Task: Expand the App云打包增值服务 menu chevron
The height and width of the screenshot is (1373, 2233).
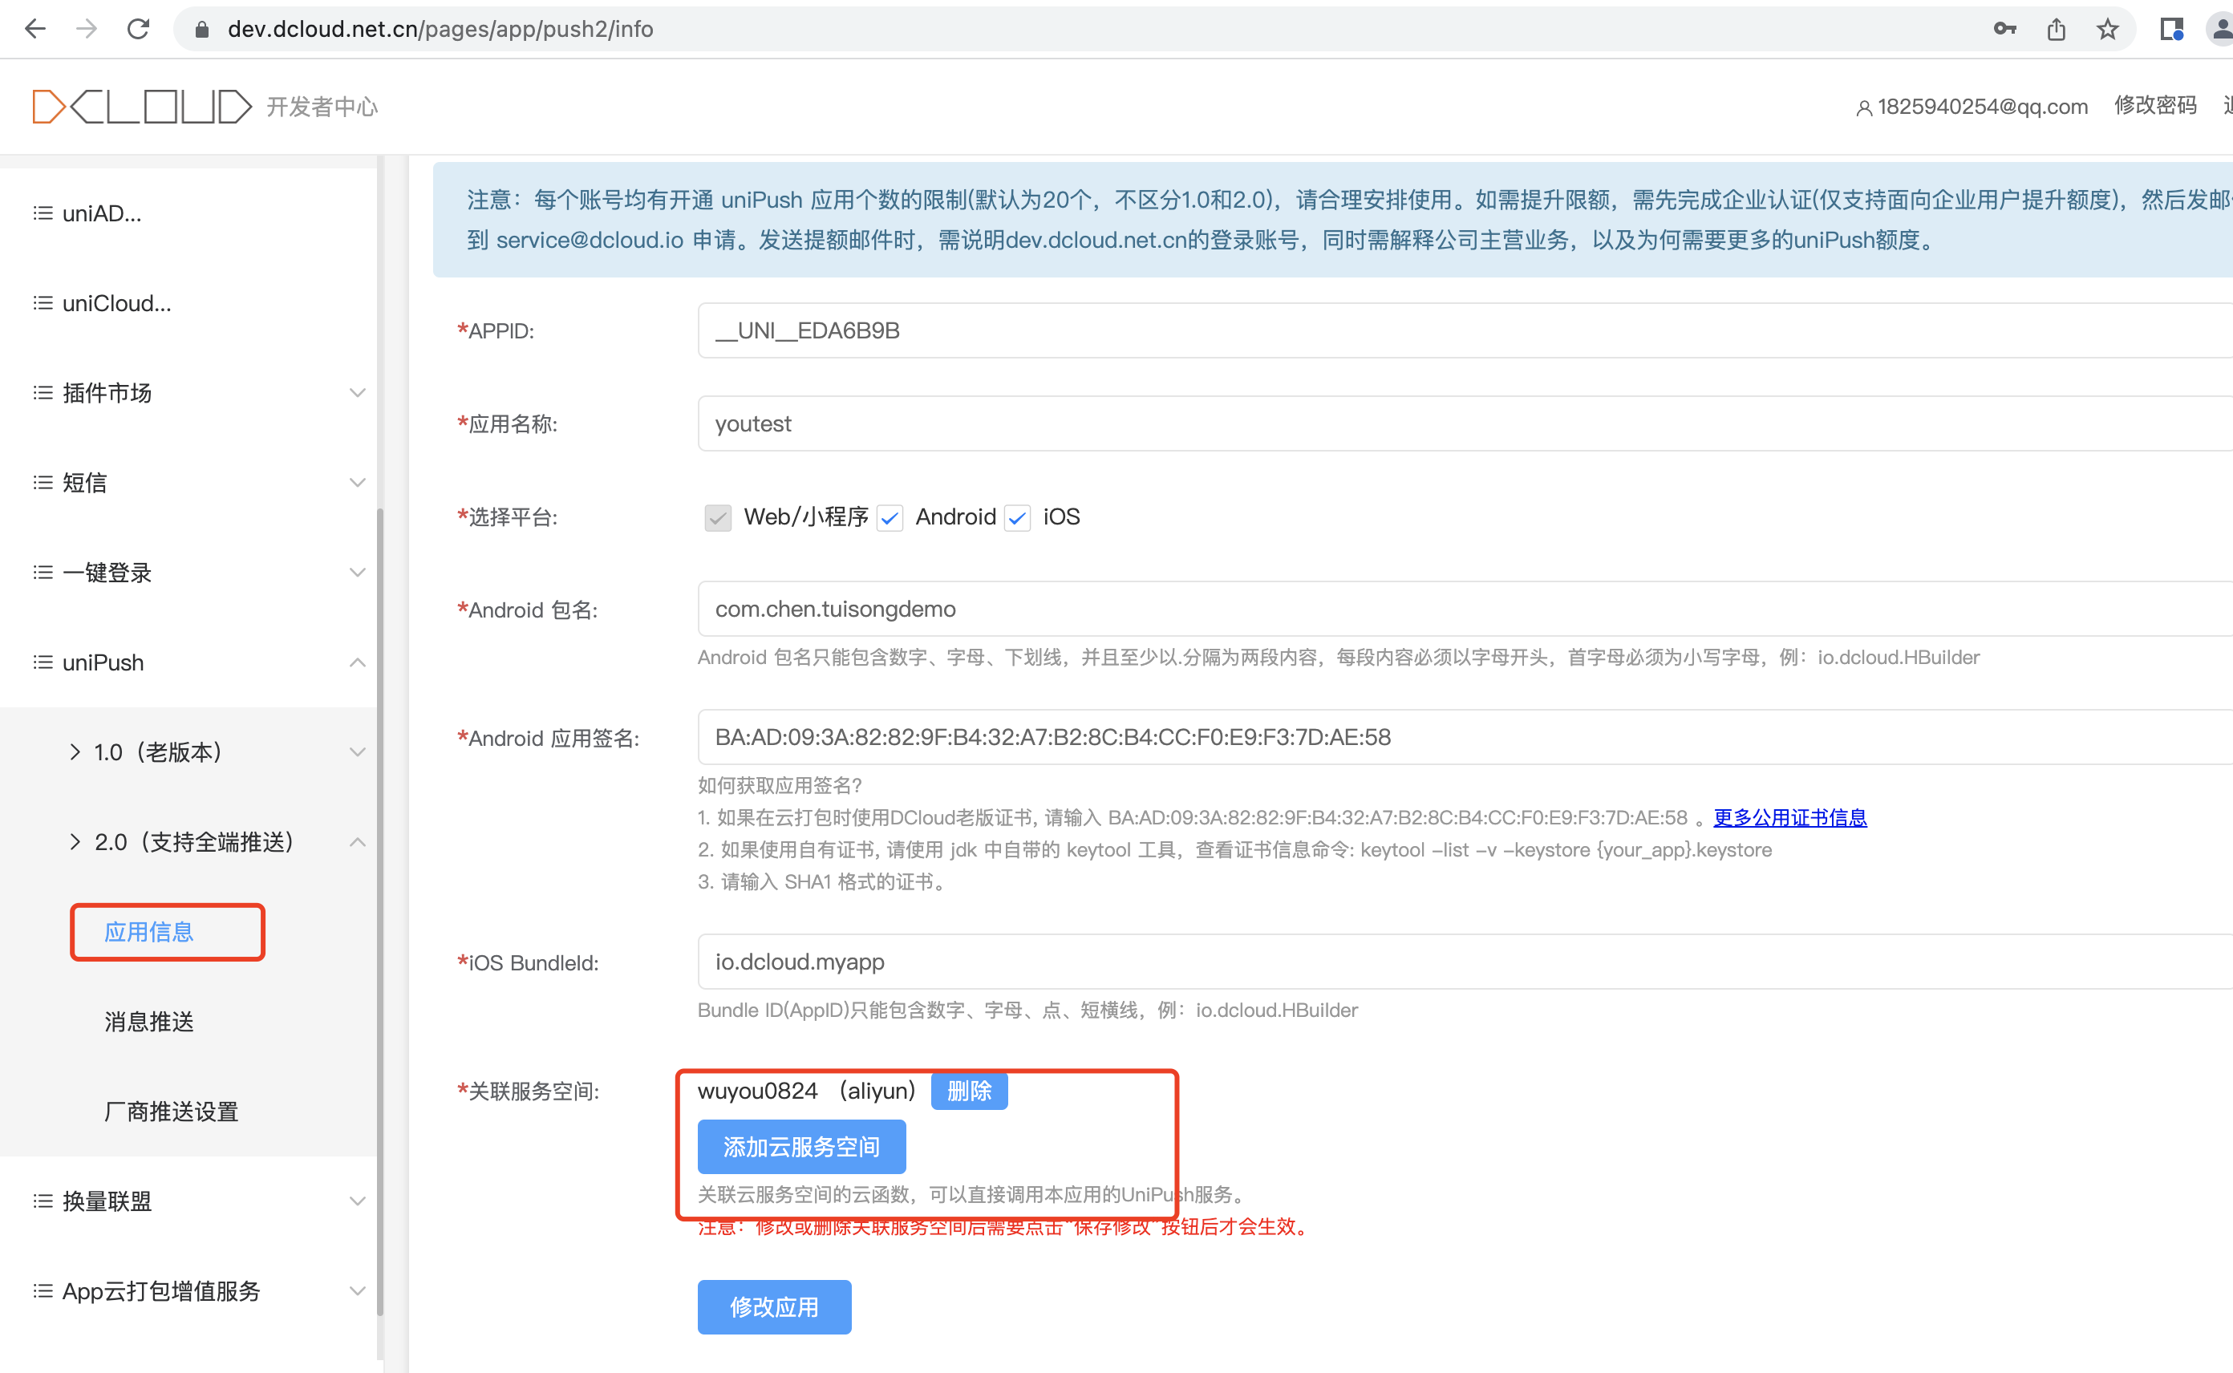Action: coord(358,1291)
